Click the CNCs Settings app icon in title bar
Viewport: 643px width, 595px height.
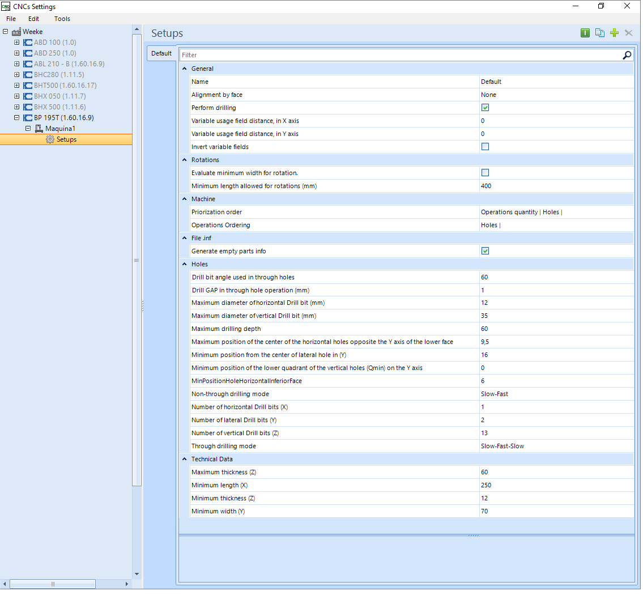pos(6,6)
